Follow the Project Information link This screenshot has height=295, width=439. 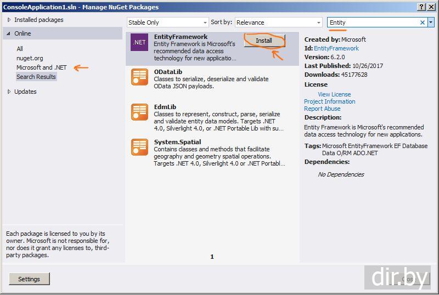pos(329,101)
